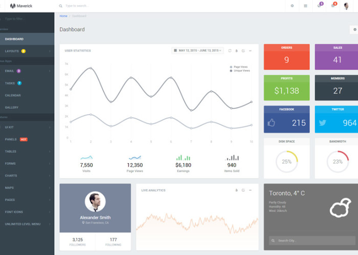Click the $6,180 earnings value
The width and height of the screenshot is (358, 255).
pos(183,165)
